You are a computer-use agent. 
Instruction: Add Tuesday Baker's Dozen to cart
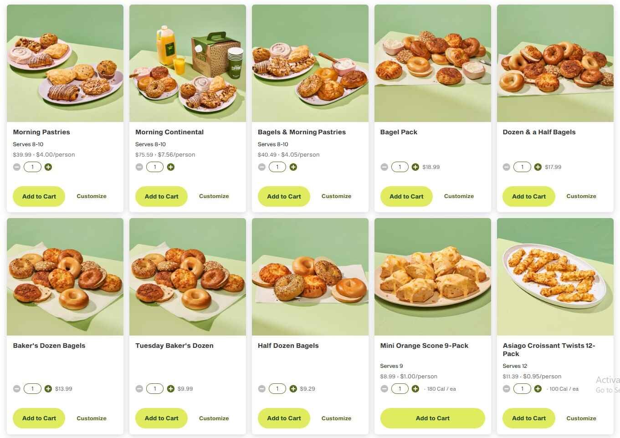[161, 418]
